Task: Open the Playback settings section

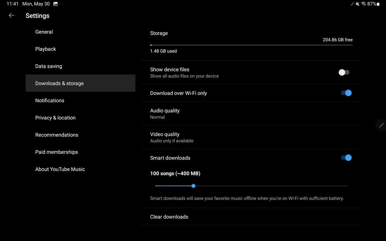Action: click(45, 49)
